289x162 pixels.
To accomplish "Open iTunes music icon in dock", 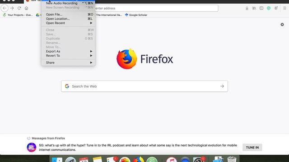I will pos(172,160).
